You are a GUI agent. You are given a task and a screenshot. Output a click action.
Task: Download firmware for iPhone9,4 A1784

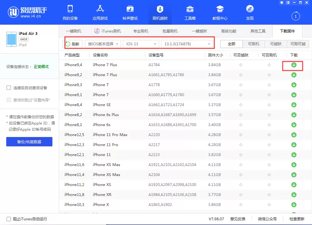click(294, 65)
